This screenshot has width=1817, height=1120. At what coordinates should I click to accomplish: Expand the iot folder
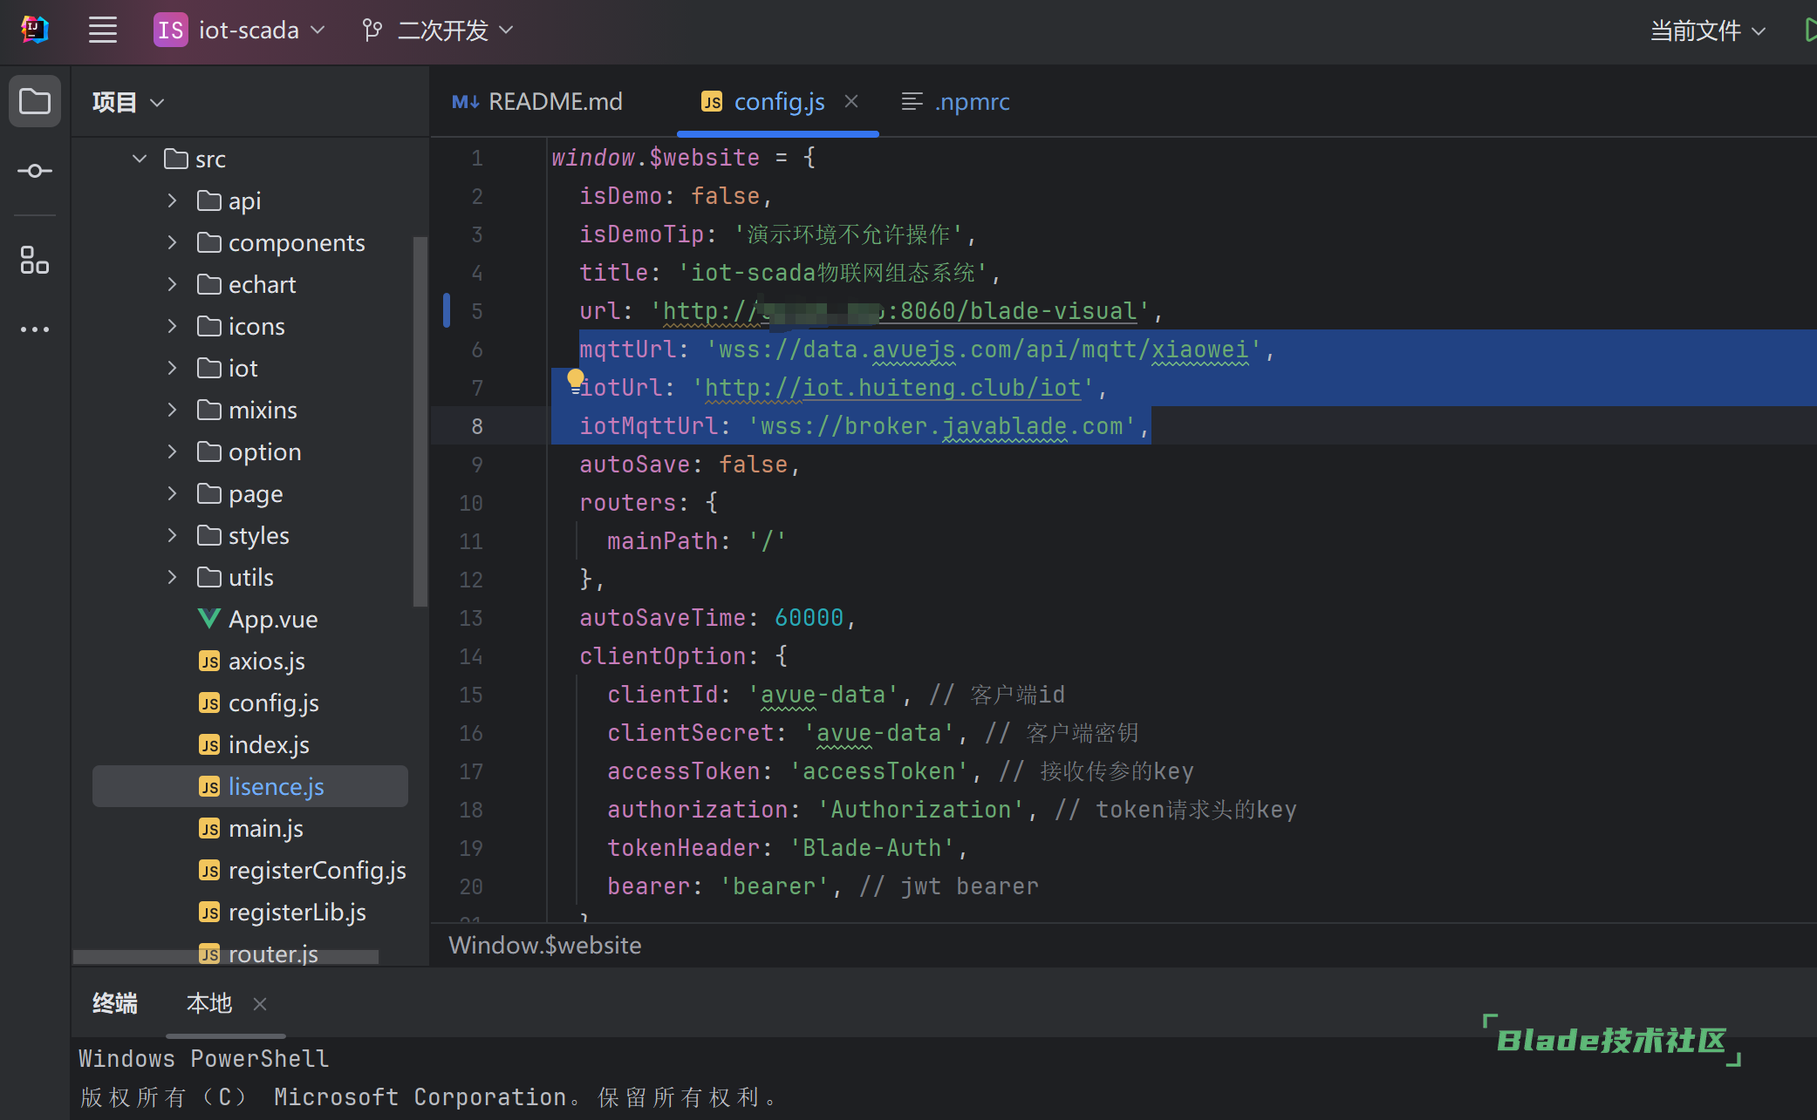(172, 368)
